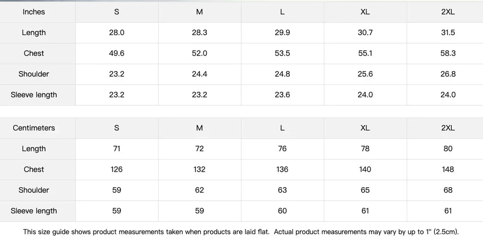
Task: Select the XL header in Centimeters table
Action: click(x=365, y=128)
